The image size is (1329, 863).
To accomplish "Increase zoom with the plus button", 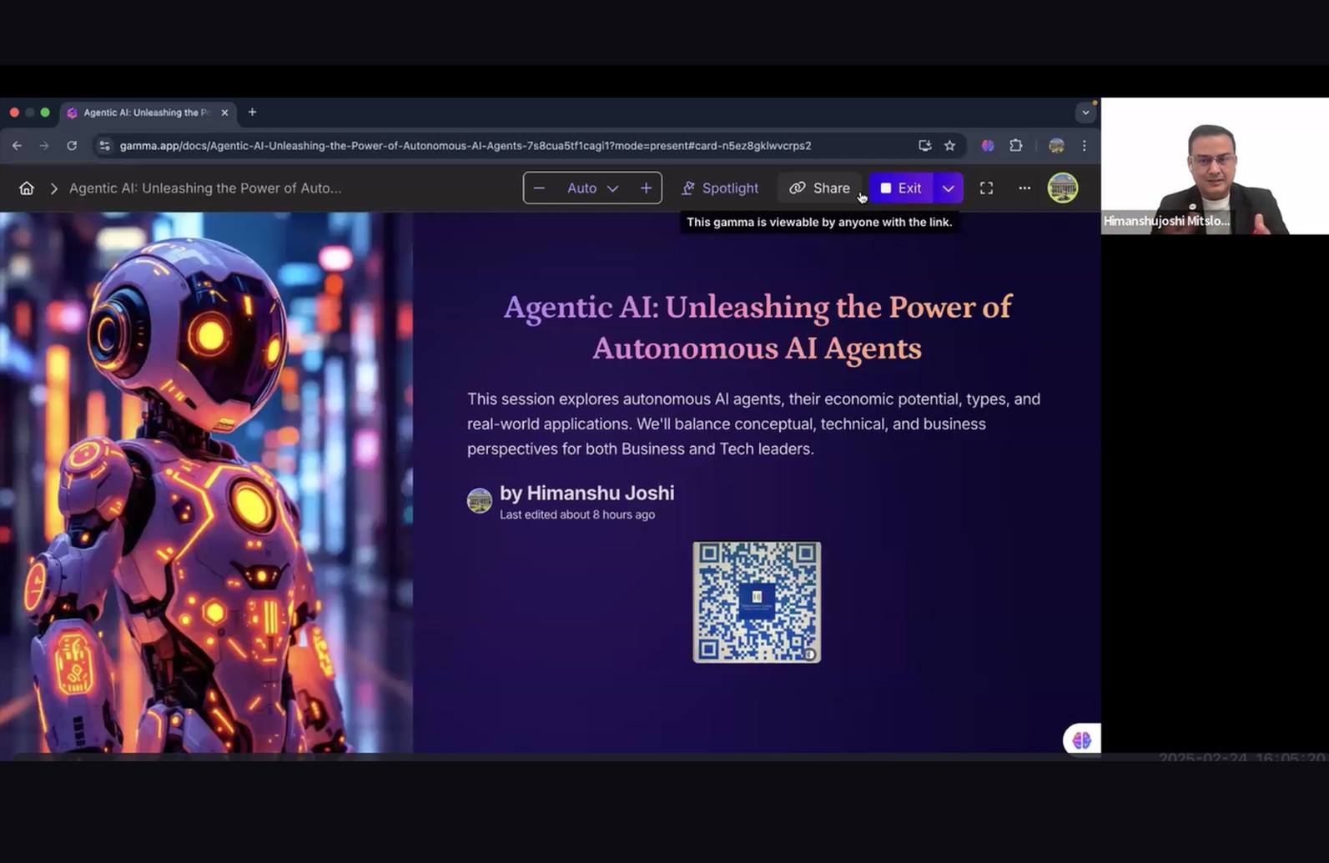I will (646, 188).
